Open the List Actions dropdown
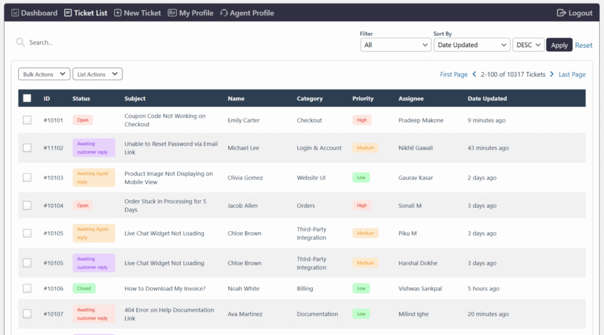604x335 pixels. [x=97, y=74]
